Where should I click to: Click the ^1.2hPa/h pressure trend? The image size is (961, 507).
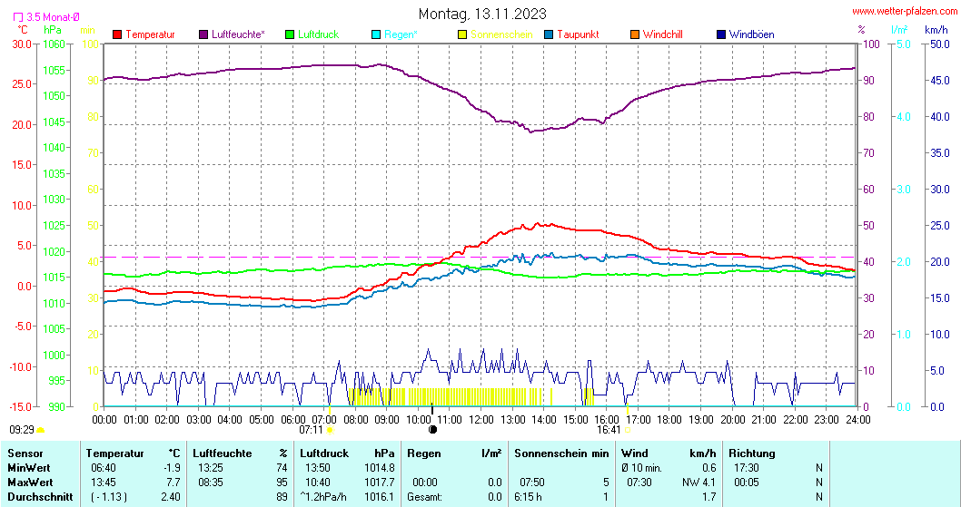point(323,497)
